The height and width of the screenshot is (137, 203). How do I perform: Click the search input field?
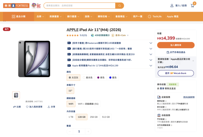80,5
